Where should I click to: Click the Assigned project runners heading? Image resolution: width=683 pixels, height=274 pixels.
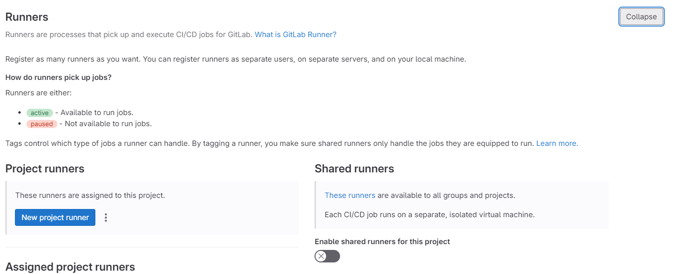click(70, 267)
